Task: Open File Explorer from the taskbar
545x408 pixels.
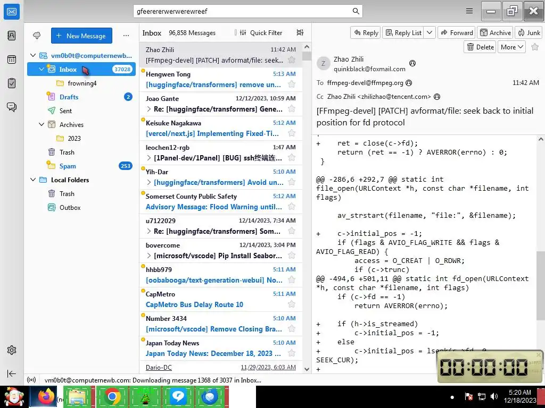Action: tap(79, 396)
